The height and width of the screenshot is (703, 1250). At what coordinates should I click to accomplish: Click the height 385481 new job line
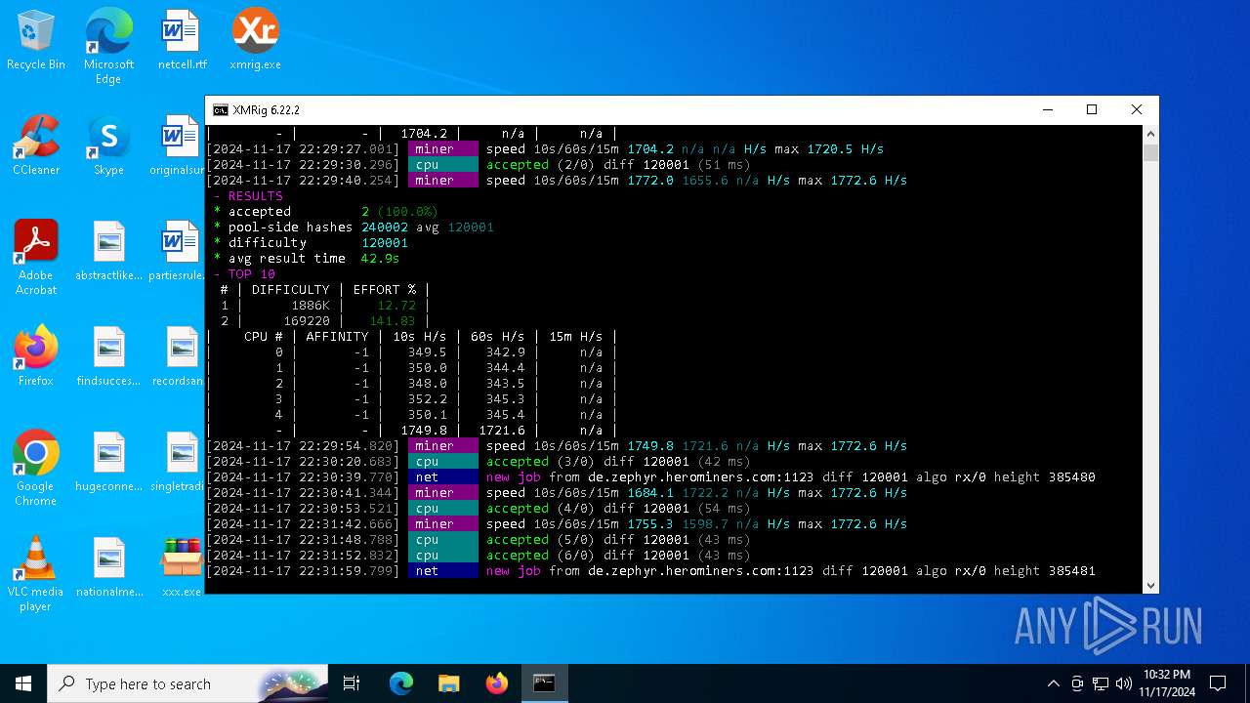[x=650, y=571]
